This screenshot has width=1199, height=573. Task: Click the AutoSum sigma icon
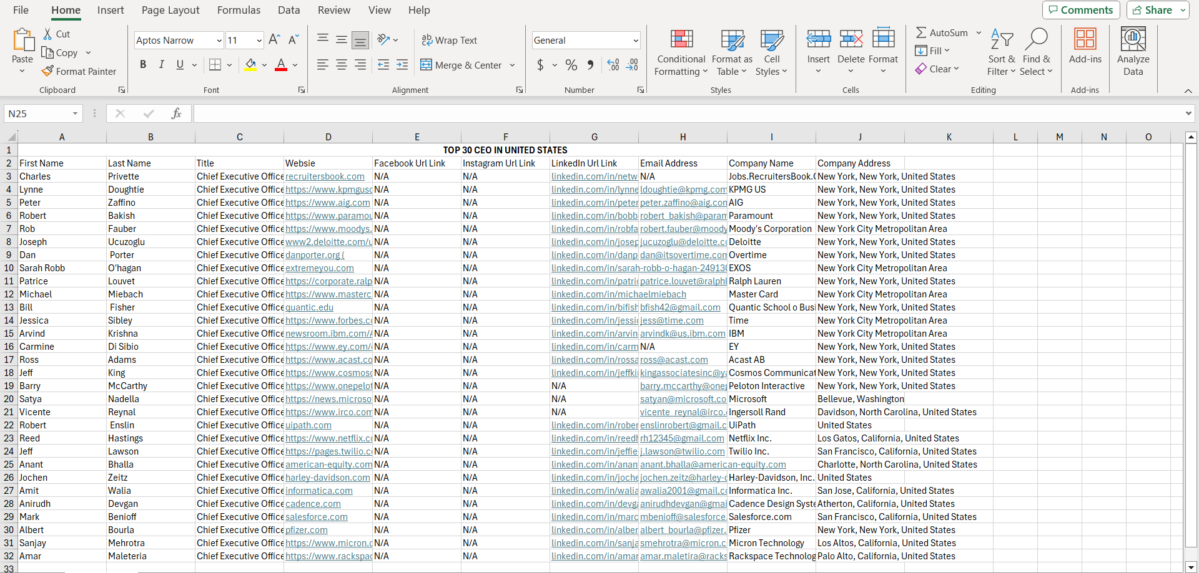point(921,33)
